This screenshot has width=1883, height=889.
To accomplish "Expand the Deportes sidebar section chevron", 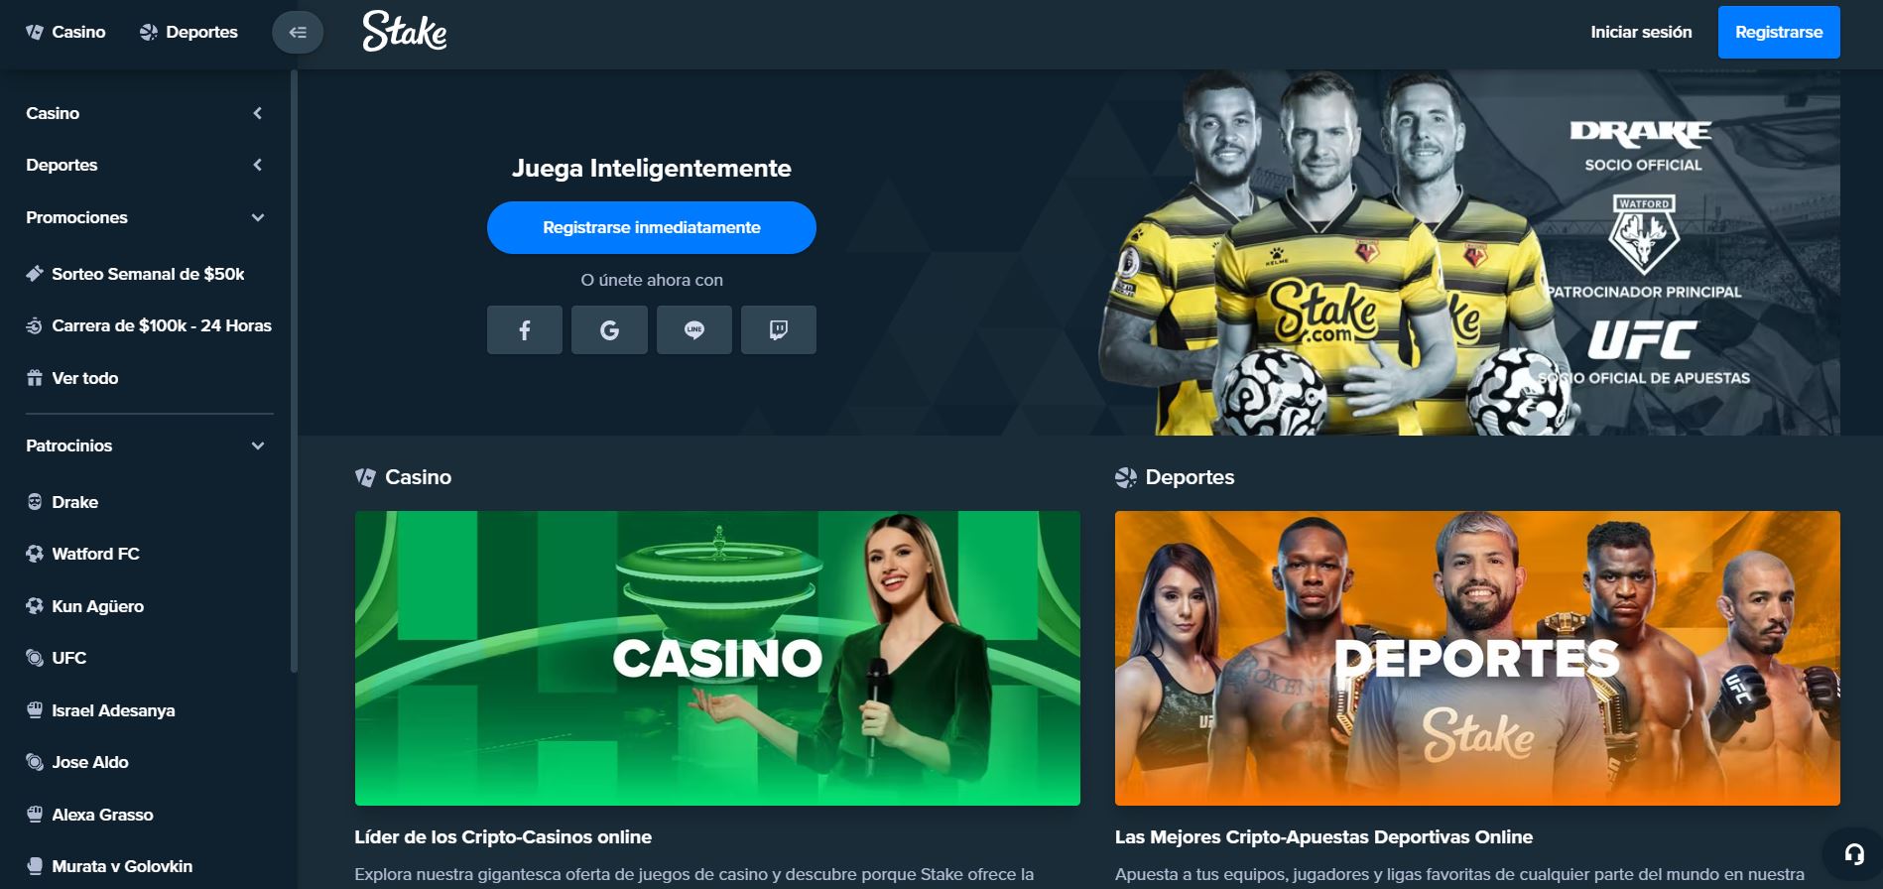I will click(x=258, y=165).
